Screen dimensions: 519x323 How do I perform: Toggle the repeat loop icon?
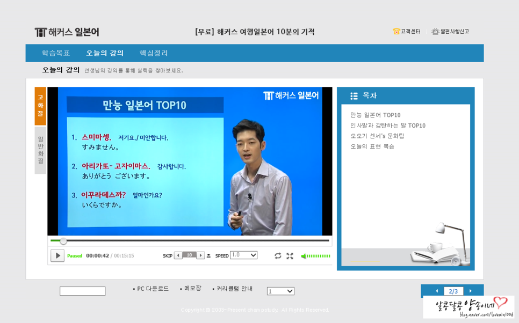click(278, 255)
